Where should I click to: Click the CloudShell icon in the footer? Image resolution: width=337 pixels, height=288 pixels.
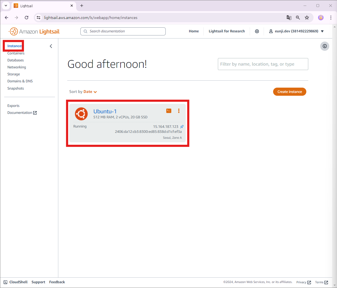pos(6,282)
